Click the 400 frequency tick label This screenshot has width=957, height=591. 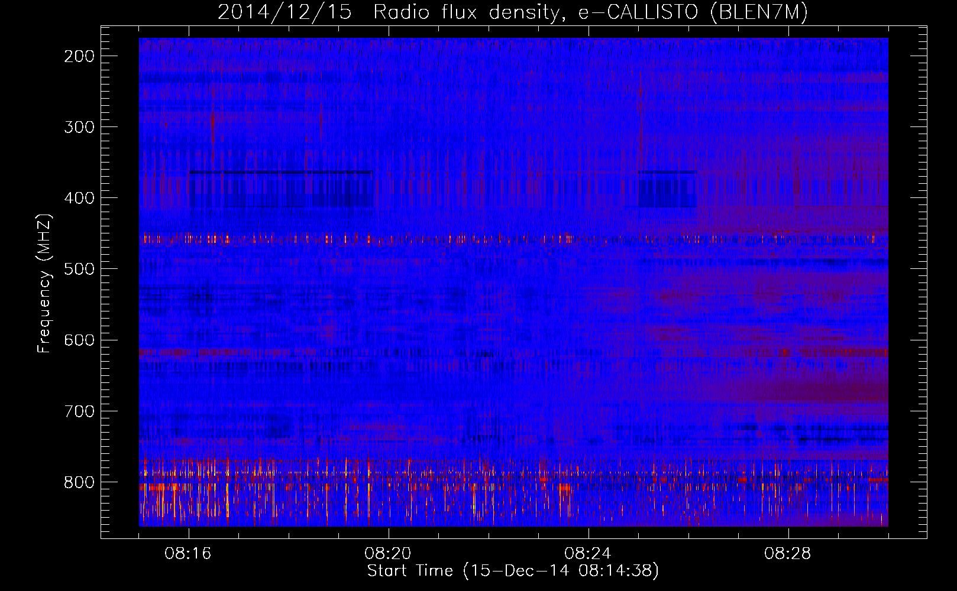pos(79,198)
